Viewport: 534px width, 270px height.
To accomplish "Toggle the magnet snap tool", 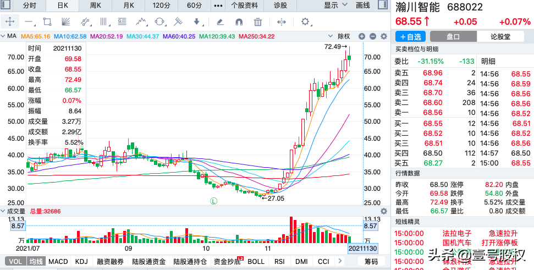I will tap(239, 22).
